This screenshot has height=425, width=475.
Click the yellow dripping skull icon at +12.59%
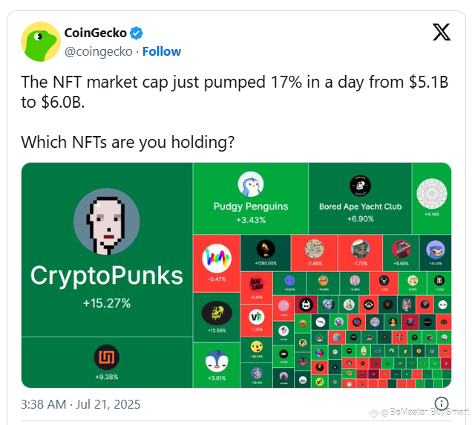click(217, 313)
